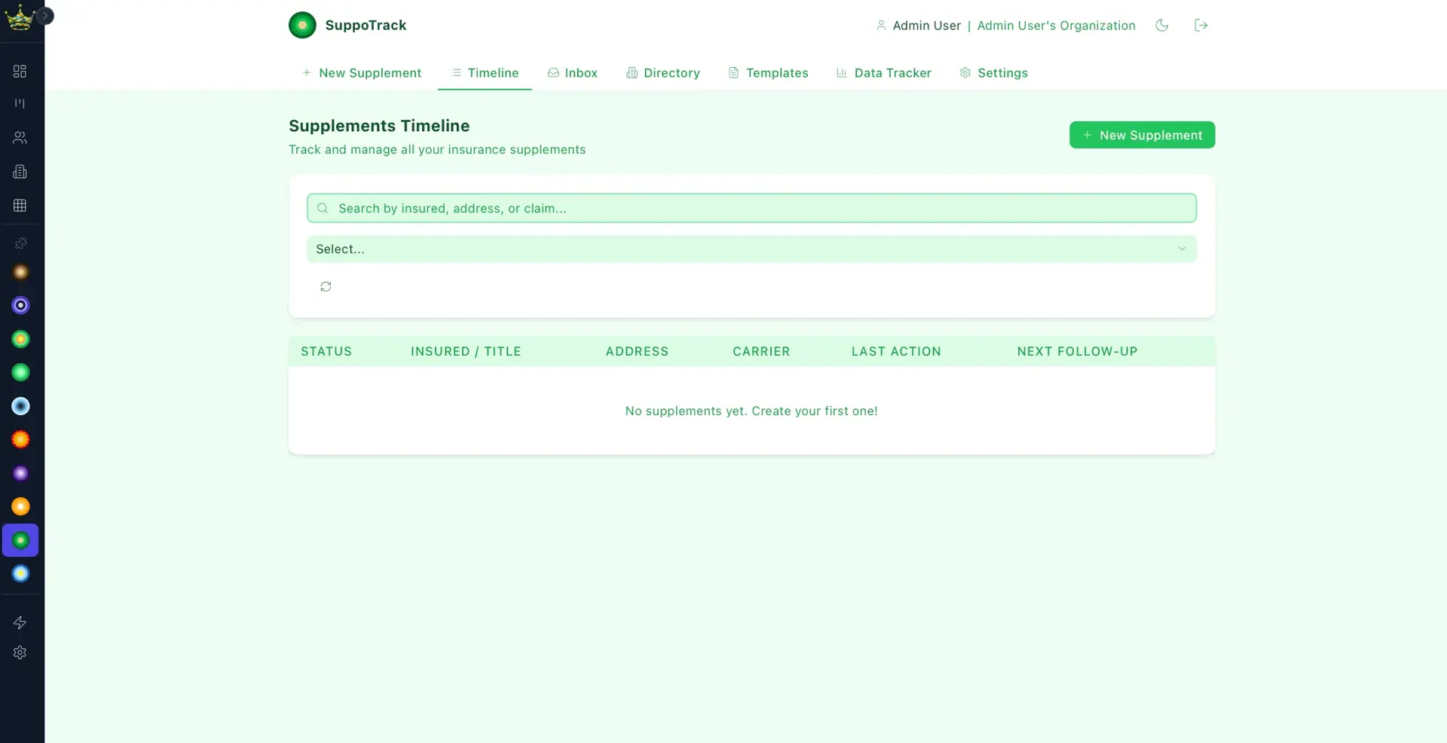1447x743 pixels.
Task: Open the small violet glow app icon
Action: (20, 473)
